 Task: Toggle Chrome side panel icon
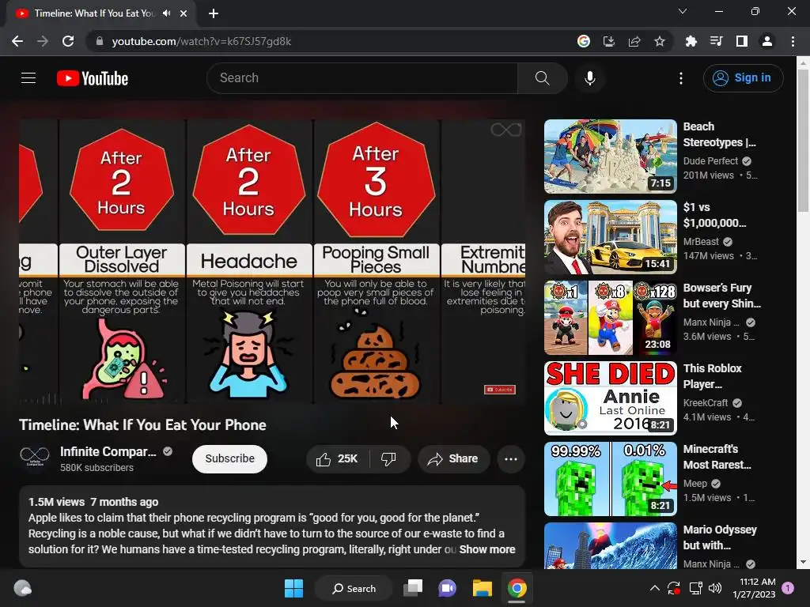point(742,41)
